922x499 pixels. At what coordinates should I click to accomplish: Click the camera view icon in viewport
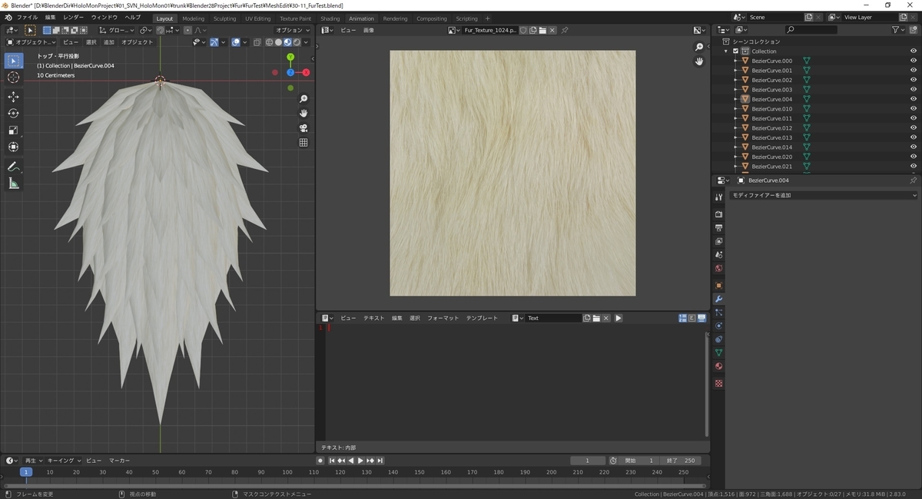[x=303, y=127]
